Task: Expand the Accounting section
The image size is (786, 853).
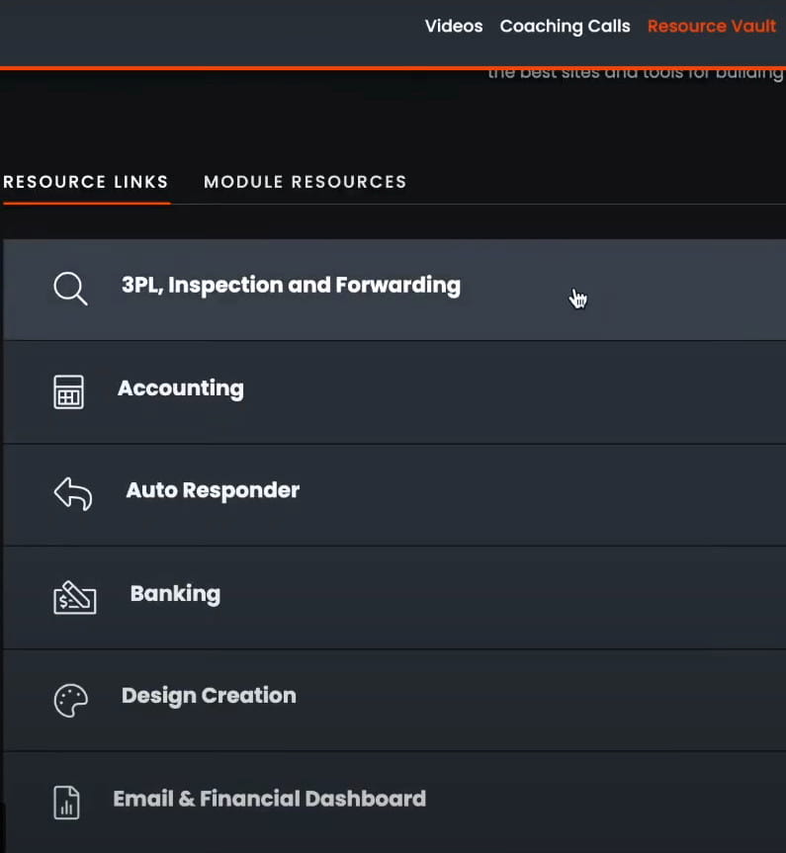Action: 394,392
